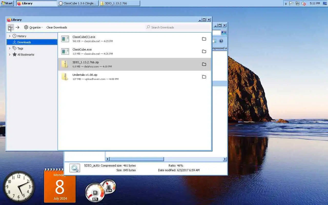This screenshot has height=205, width=328.
Task: Open the network tray icon
Action: (298, 3)
